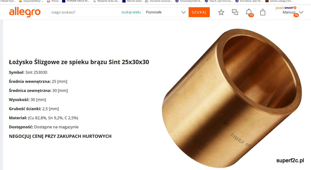The width and height of the screenshot is (311, 170).
Task: Click the czego szukasz search field
Action: coord(84,12)
